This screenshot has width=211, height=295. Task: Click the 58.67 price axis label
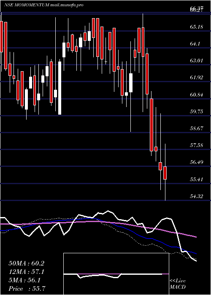pyautogui.click(x=196, y=129)
